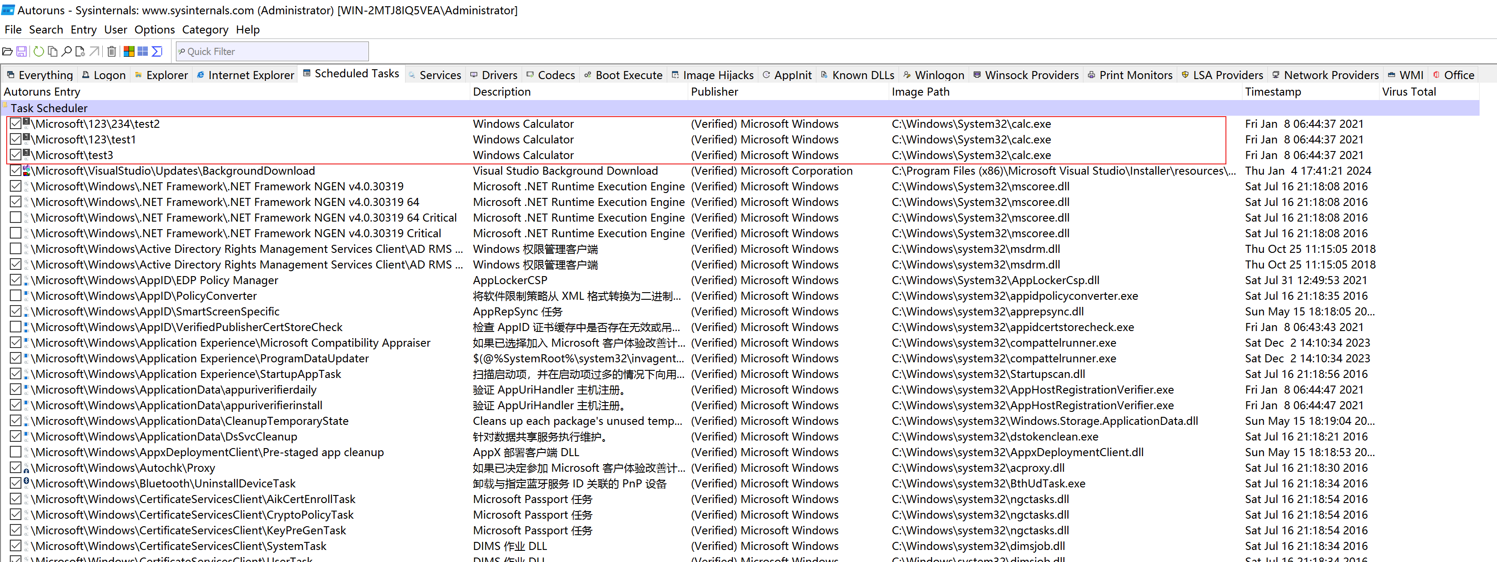Switch to the WMI tab
1497x562 pixels.
(1406, 75)
